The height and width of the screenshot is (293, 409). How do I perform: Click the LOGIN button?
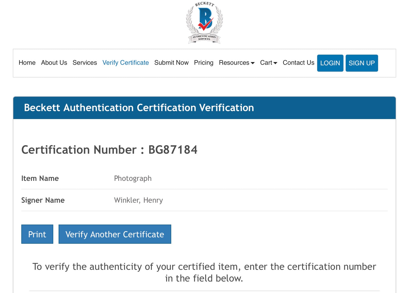click(x=330, y=63)
